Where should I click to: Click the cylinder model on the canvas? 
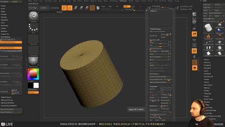(x=91, y=74)
